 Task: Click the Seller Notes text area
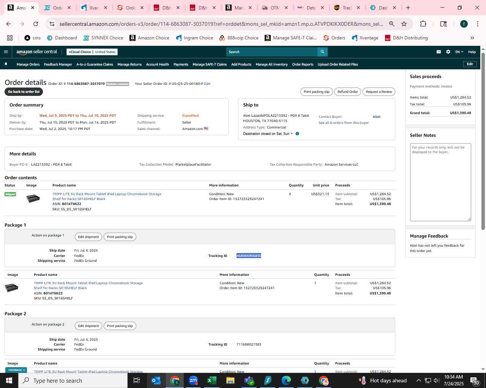(x=440, y=182)
